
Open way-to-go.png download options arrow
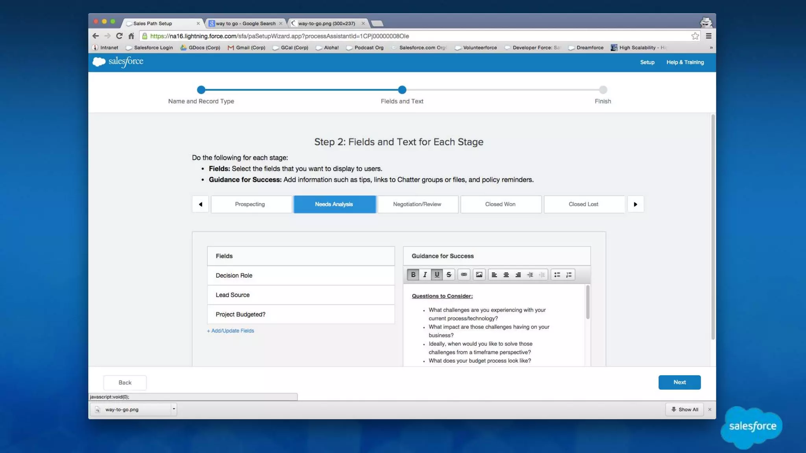click(174, 409)
